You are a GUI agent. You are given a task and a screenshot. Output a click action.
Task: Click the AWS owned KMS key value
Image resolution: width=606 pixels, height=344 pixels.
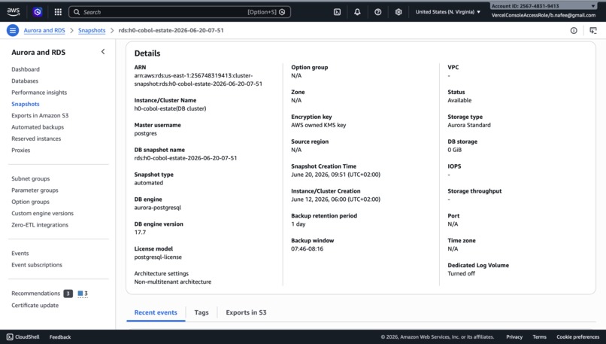[x=319, y=126]
